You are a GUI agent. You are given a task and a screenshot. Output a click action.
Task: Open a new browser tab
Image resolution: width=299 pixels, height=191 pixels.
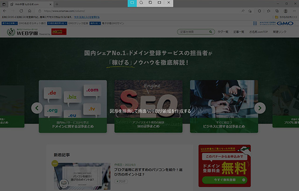point(57,4)
